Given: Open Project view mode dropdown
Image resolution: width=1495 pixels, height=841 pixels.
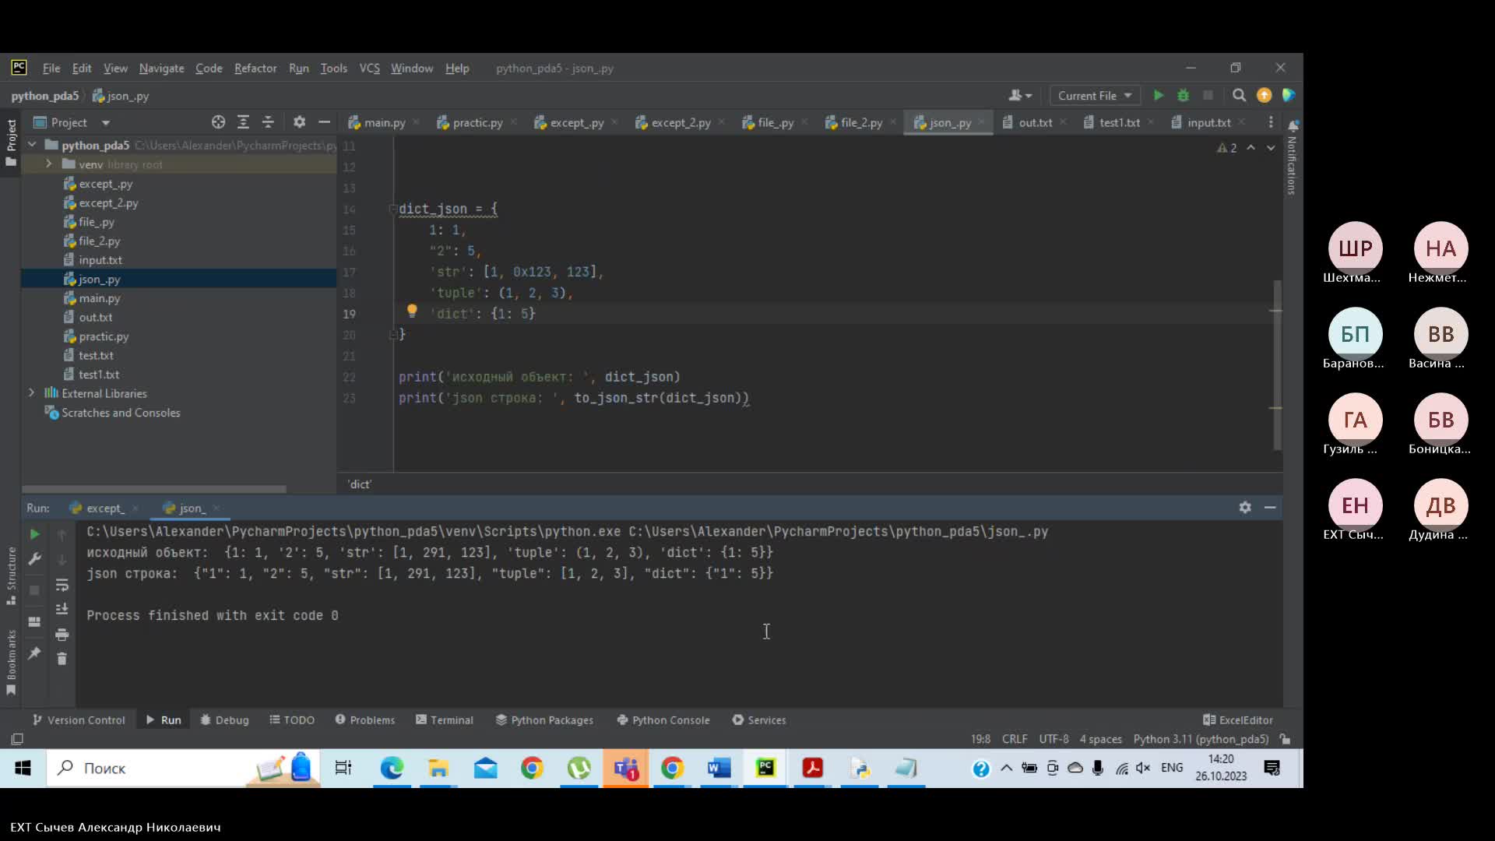Looking at the screenshot, I should 106,123.
